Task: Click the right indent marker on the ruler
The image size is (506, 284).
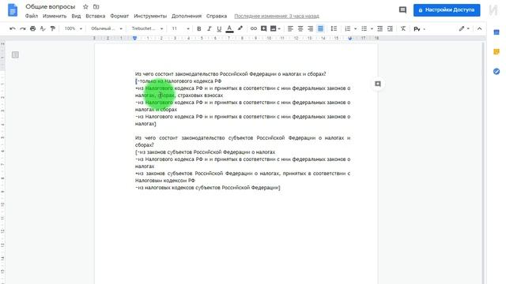Action: 349,39
